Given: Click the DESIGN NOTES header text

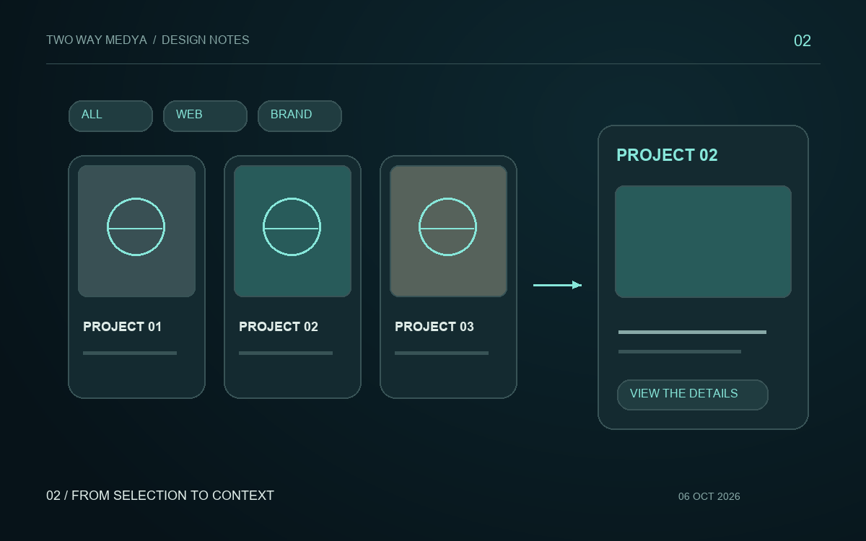Looking at the screenshot, I should pyautogui.click(x=206, y=40).
